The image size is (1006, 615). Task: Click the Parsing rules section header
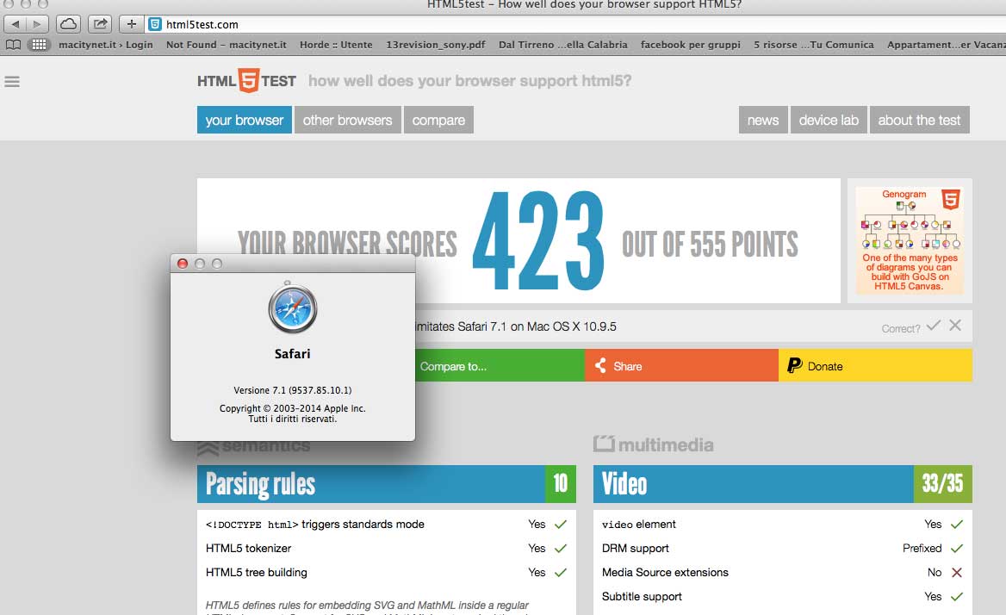[386, 484]
